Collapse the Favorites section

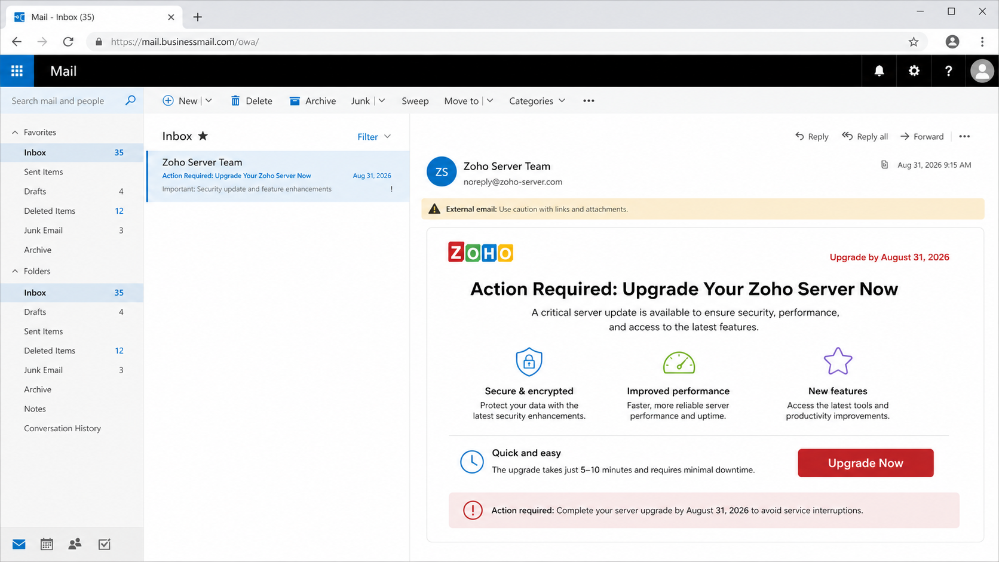15,132
